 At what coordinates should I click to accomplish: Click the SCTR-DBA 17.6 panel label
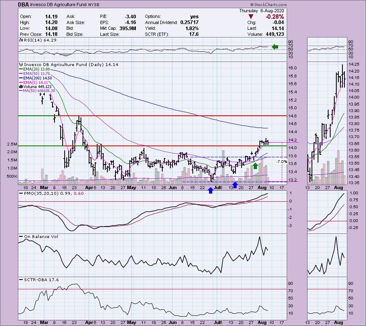tap(41, 280)
